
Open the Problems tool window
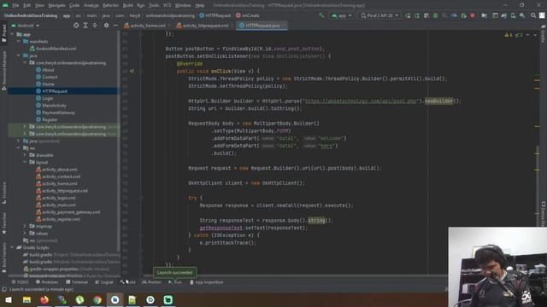pos(47,282)
